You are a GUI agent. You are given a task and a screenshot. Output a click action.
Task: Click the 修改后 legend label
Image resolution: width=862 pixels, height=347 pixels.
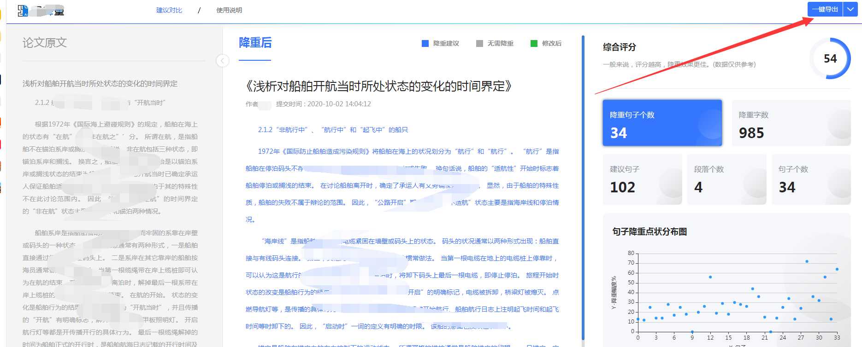(552, 43)
